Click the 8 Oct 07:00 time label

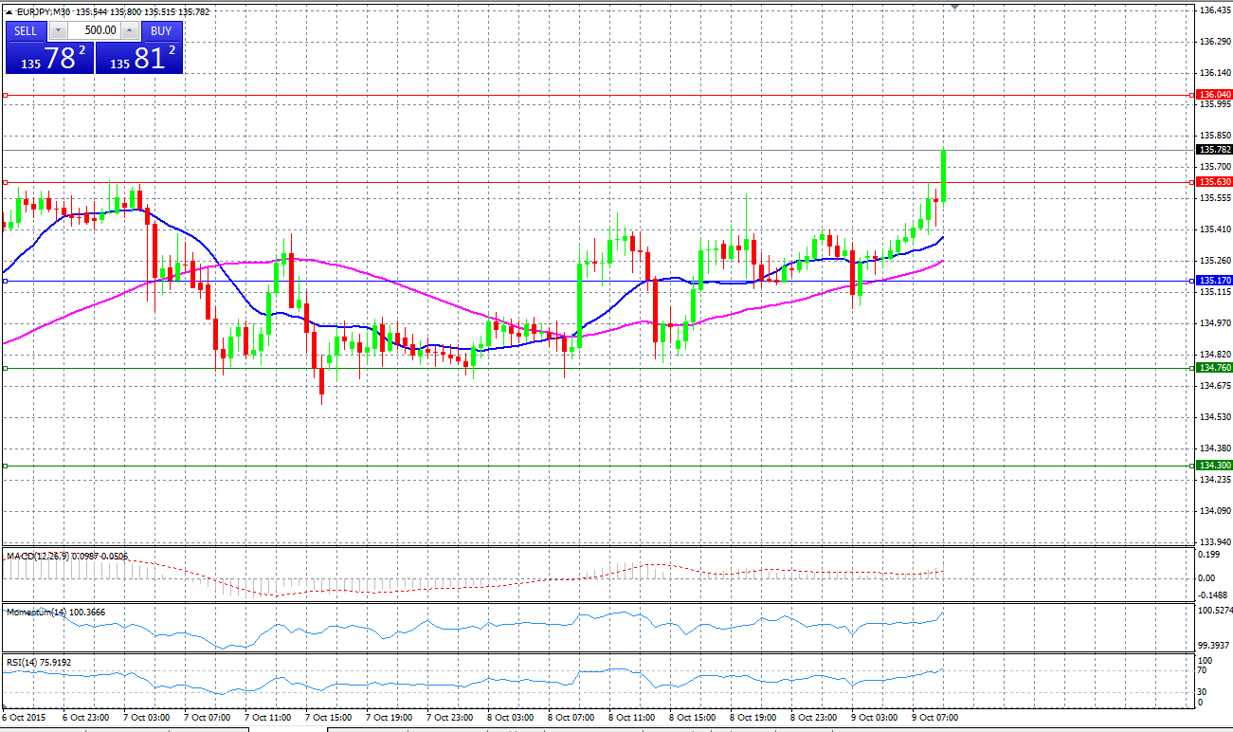tap(571, 718)
